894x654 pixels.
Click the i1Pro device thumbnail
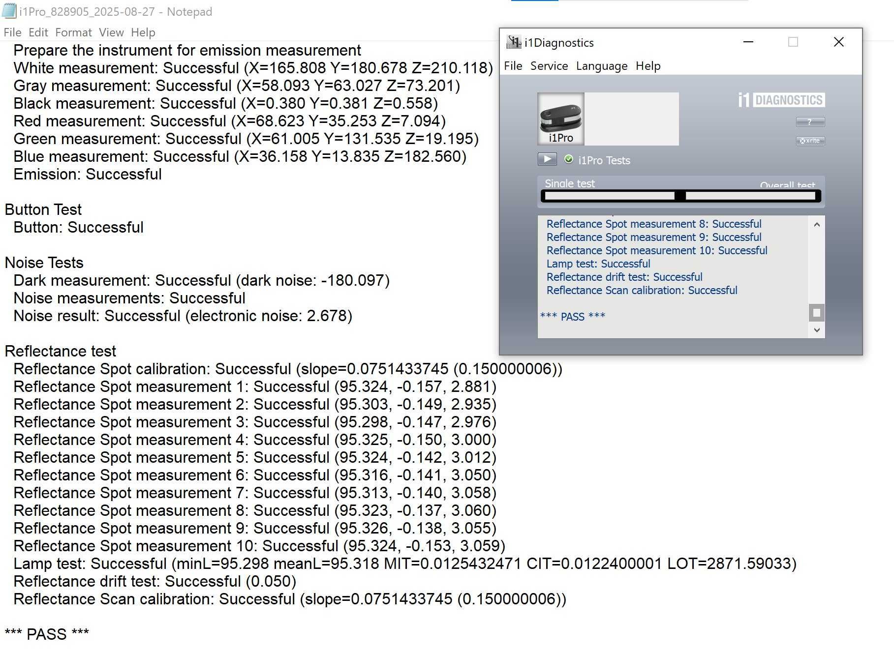click(561, 119)
